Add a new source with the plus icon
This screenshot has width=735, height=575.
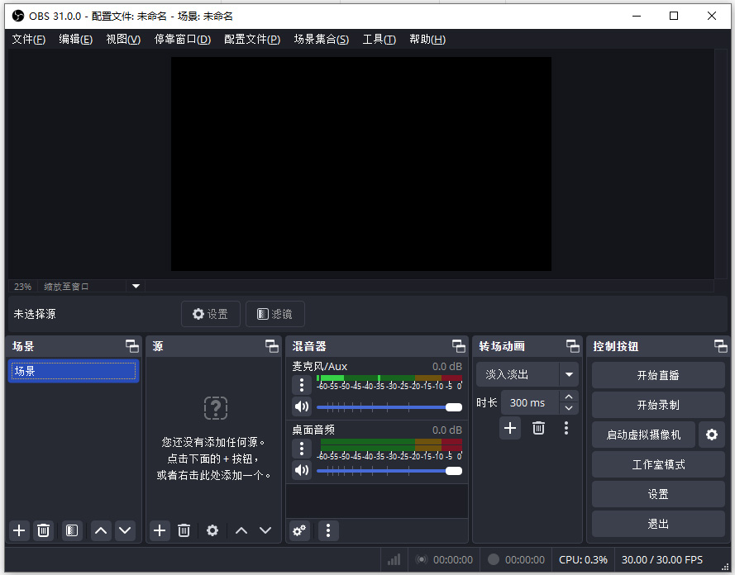(x=159, y=530)
